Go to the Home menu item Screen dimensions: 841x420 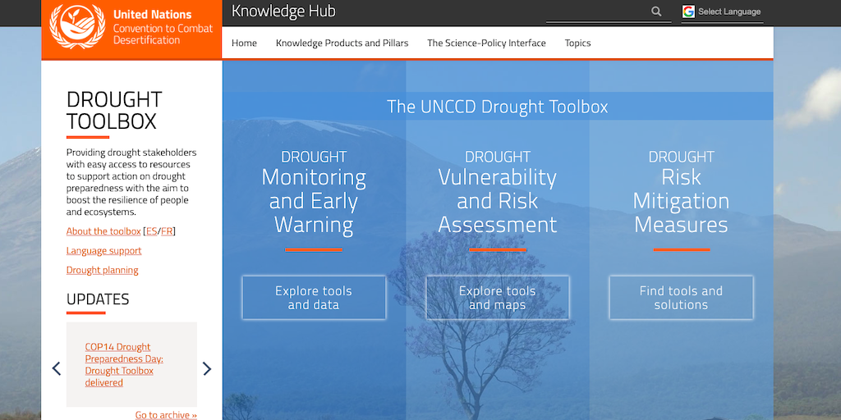(244, 43)
